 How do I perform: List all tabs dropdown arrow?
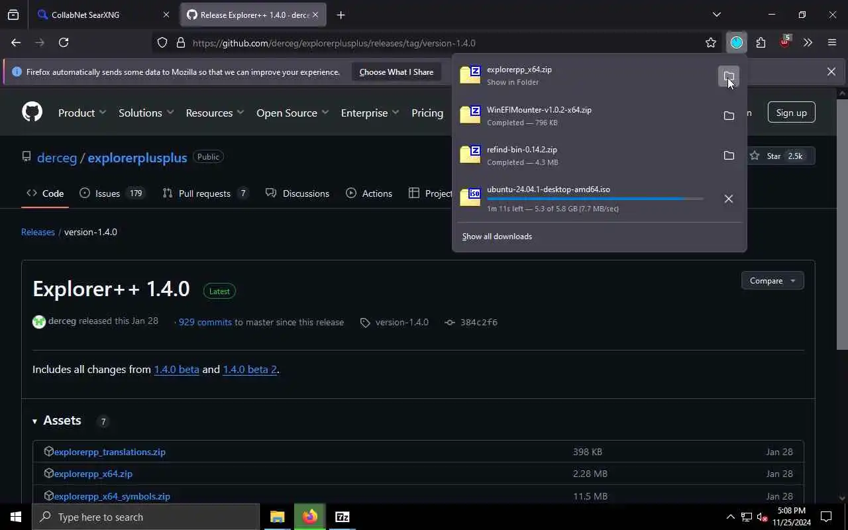716,15
